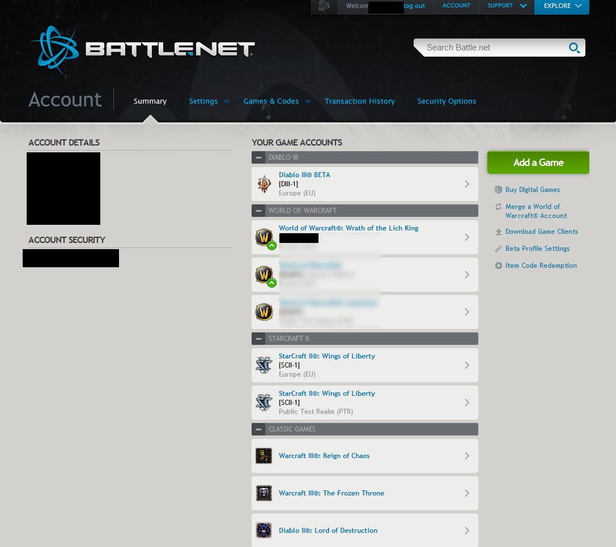This screenshot has height=547, width=616.
Task: Click the Diablo III BETA game icon
Action: [264, 184]
